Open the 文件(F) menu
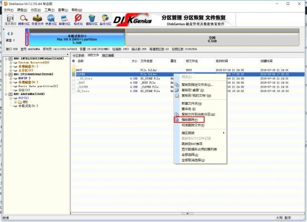The width and height of the screenshot is (307, 222). coord(8,10)
